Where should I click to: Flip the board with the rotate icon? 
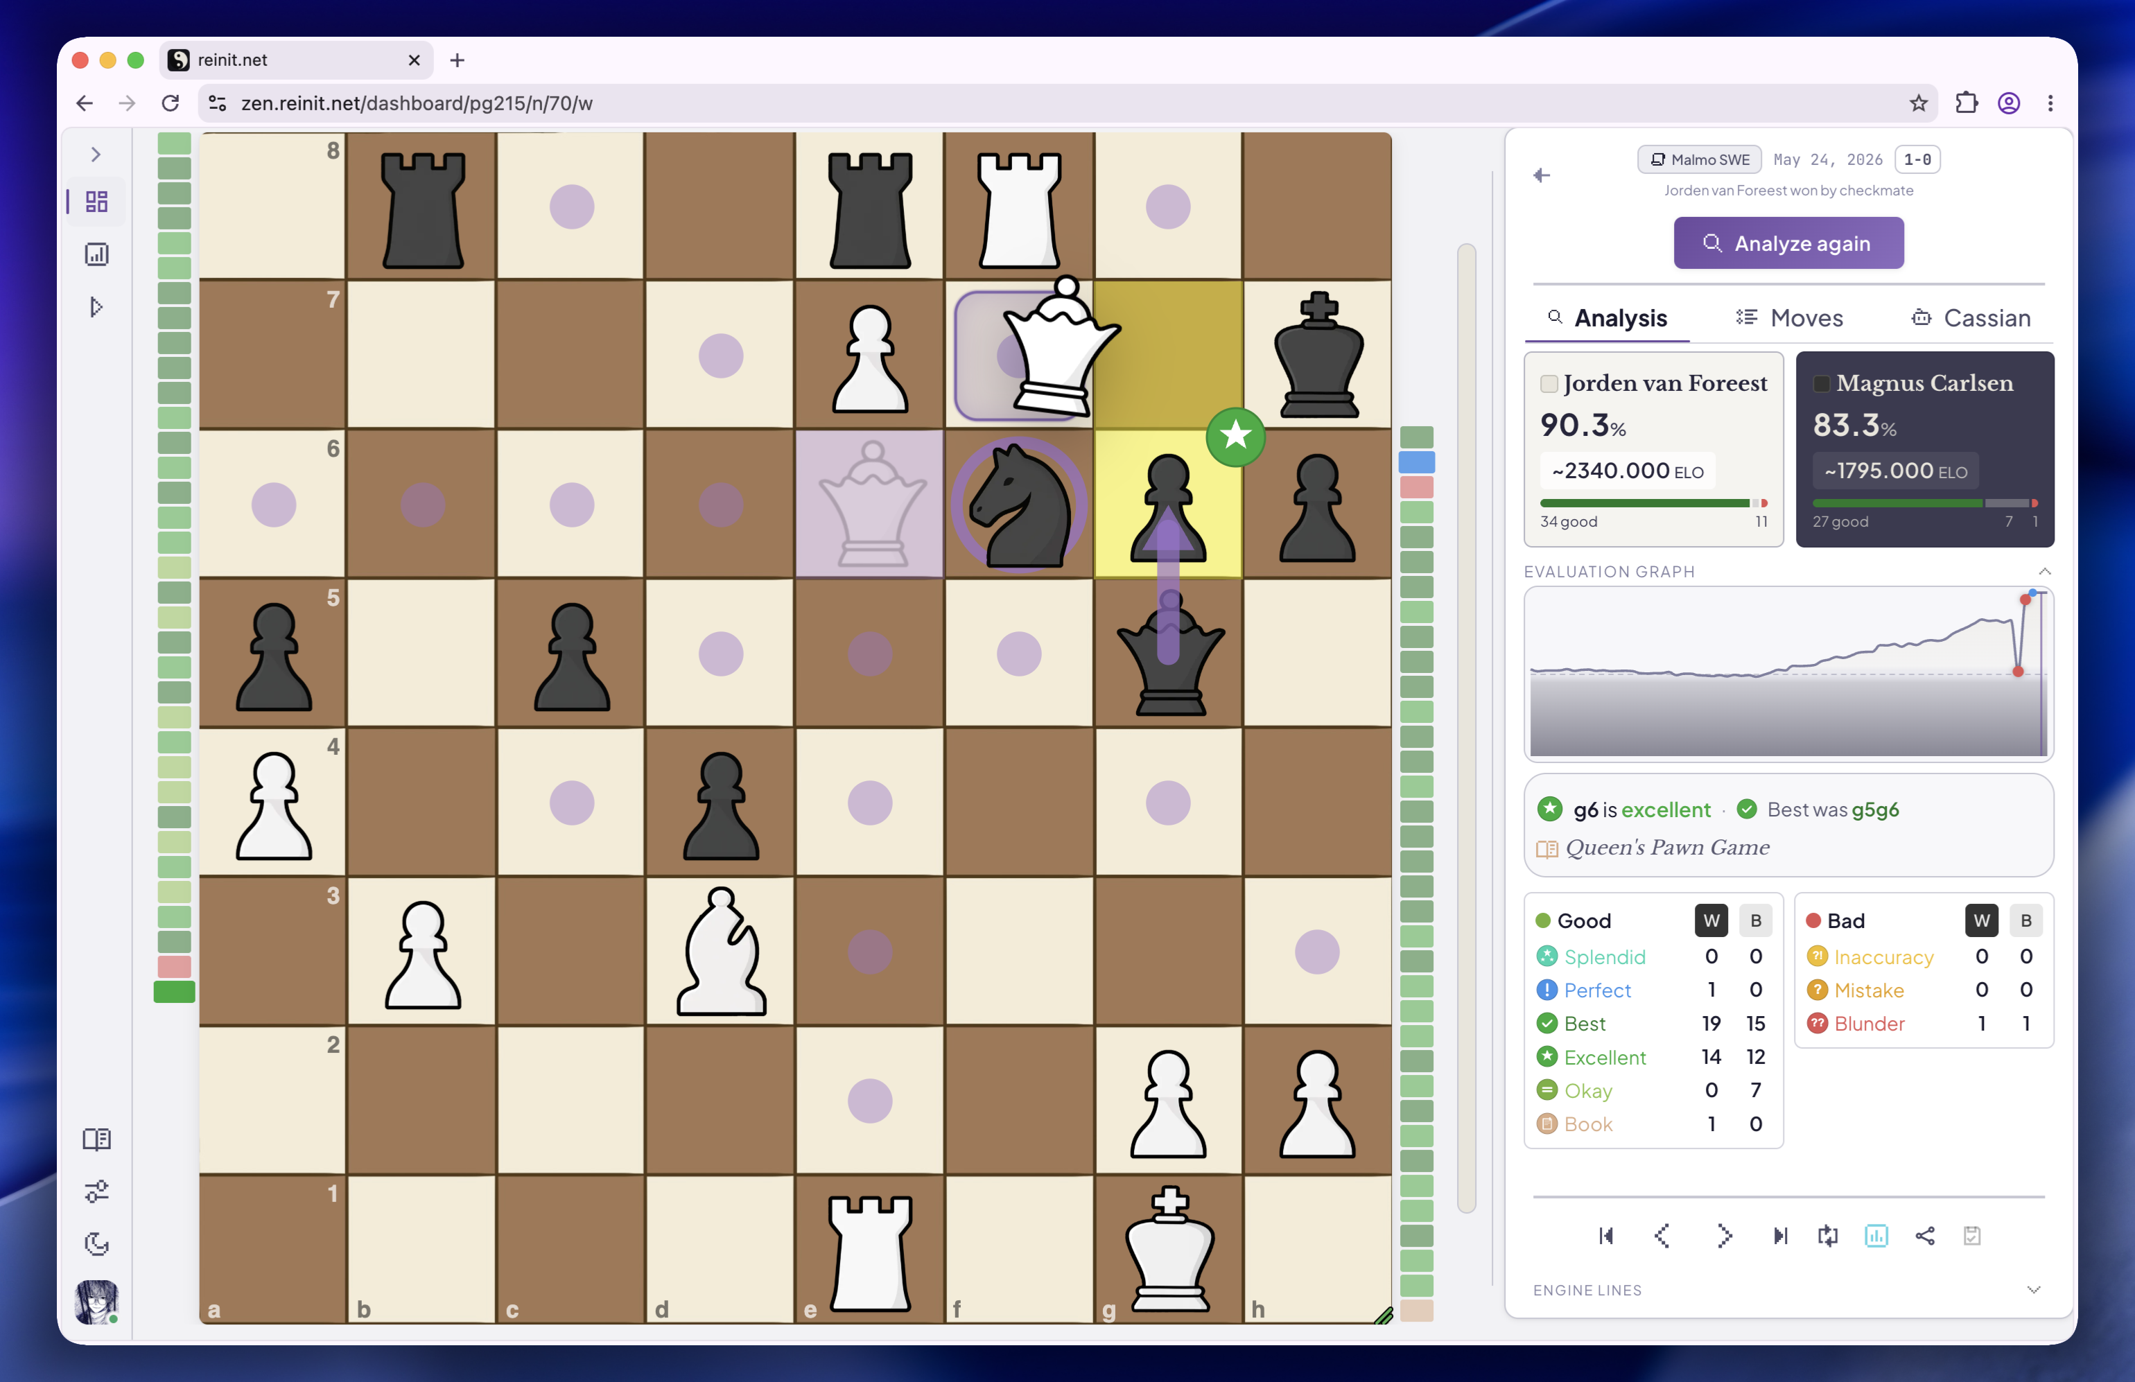1827,1236
